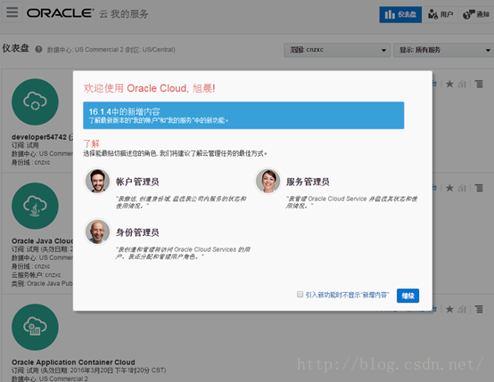Expand the 显示: 所有服务 dropdown

coord(443,50)
